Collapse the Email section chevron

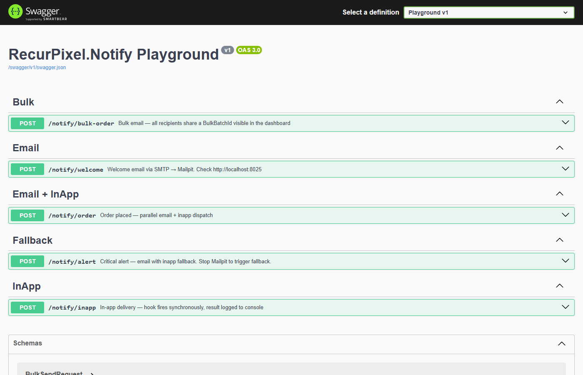point(560,148)
